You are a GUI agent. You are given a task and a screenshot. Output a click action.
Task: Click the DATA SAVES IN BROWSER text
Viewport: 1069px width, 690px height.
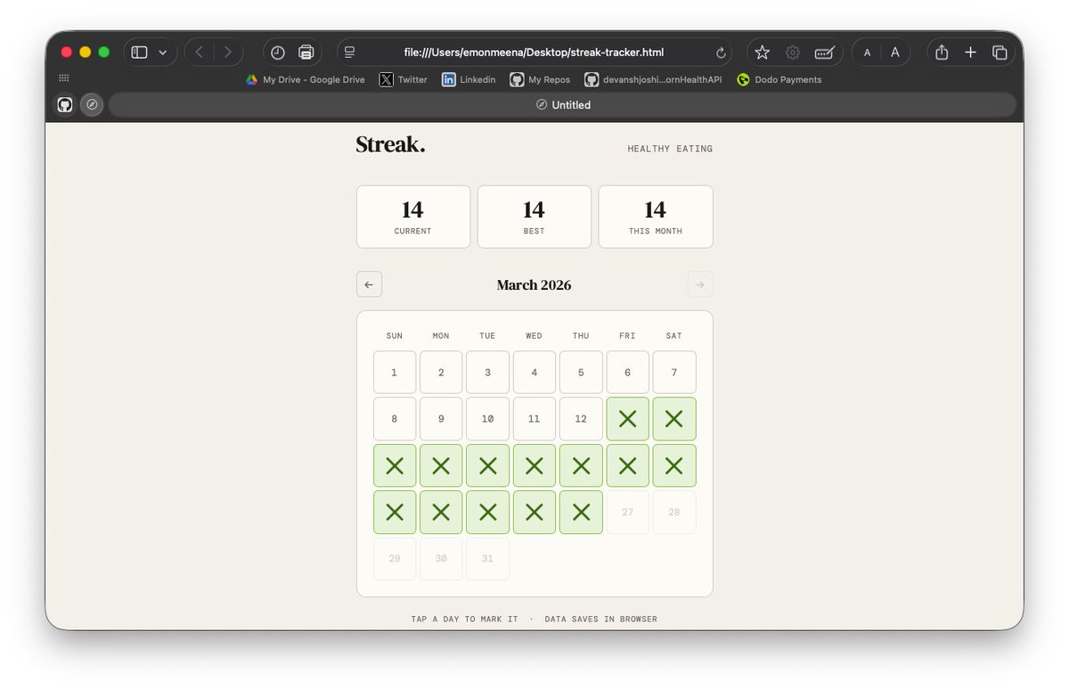601,619
